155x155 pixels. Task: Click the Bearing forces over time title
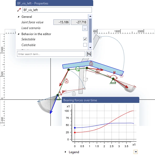click(x=80, y=100)
